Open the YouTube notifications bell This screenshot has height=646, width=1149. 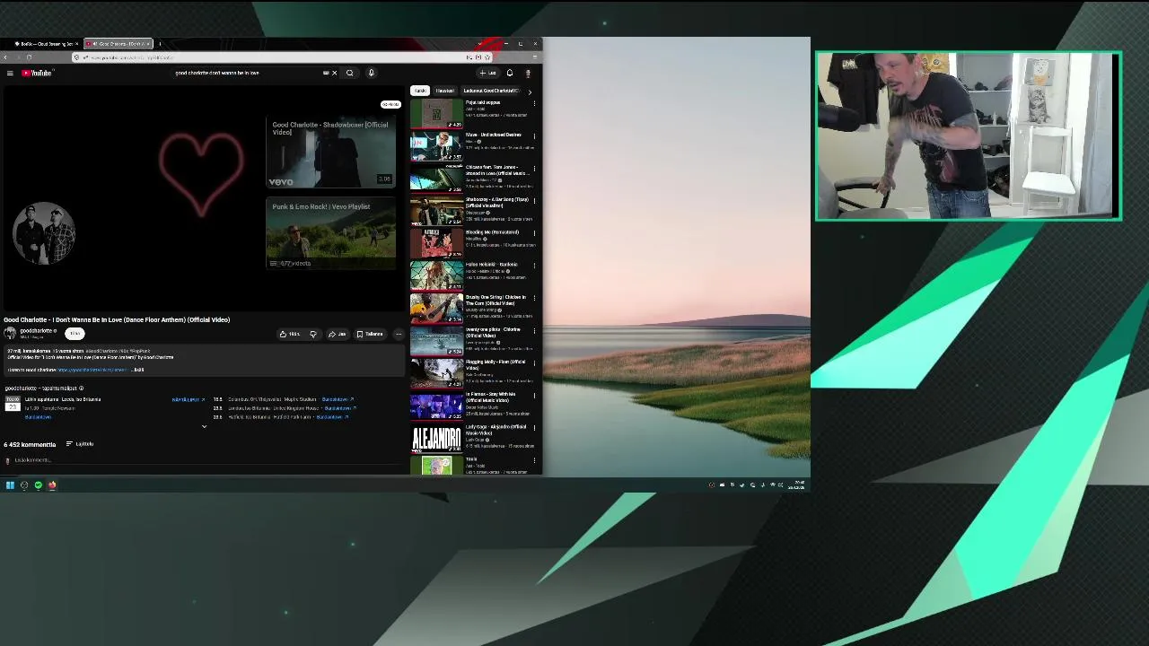coord(510,73)
